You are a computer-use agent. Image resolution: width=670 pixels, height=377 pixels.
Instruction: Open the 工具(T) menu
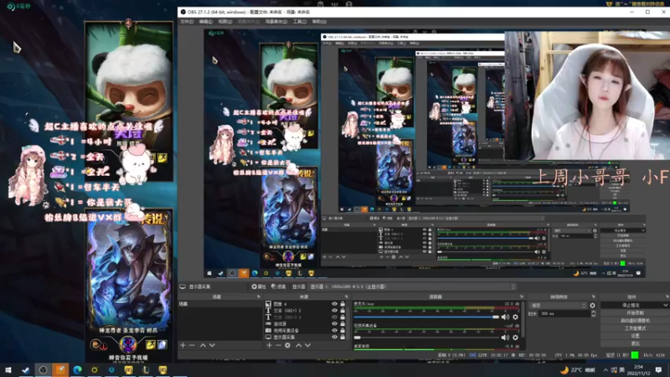(x=299, y=22)
